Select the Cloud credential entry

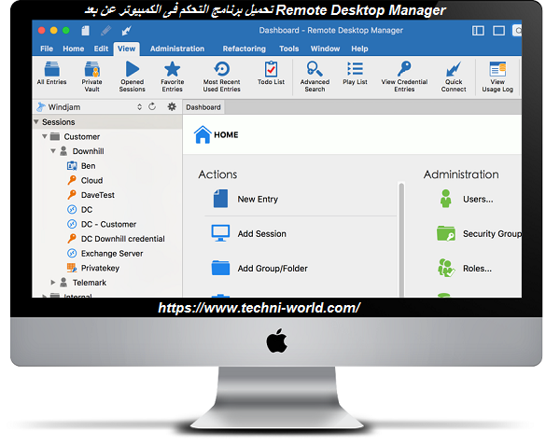pos(91,181)
